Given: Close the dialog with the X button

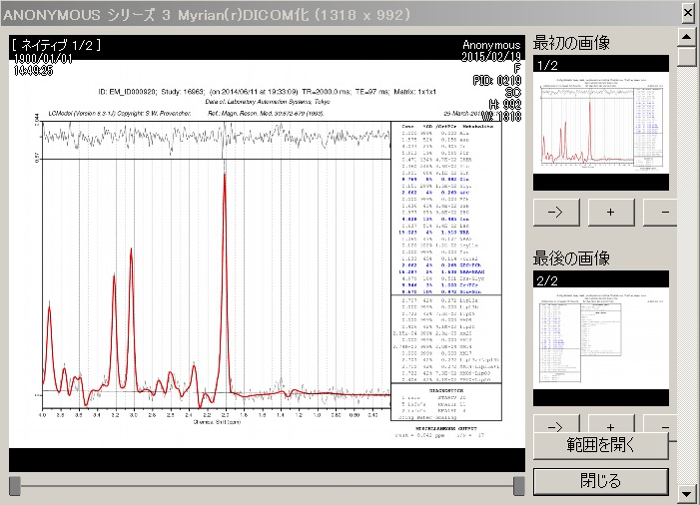Looking at the screenshot, I should tap(687, 12).
